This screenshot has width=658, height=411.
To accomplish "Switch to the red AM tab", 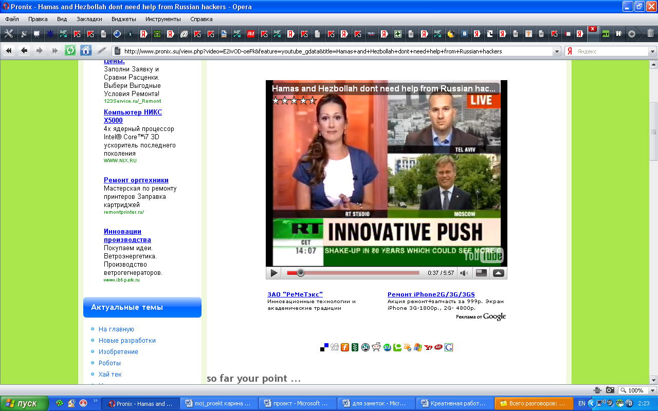I will (x=251, y=34).
